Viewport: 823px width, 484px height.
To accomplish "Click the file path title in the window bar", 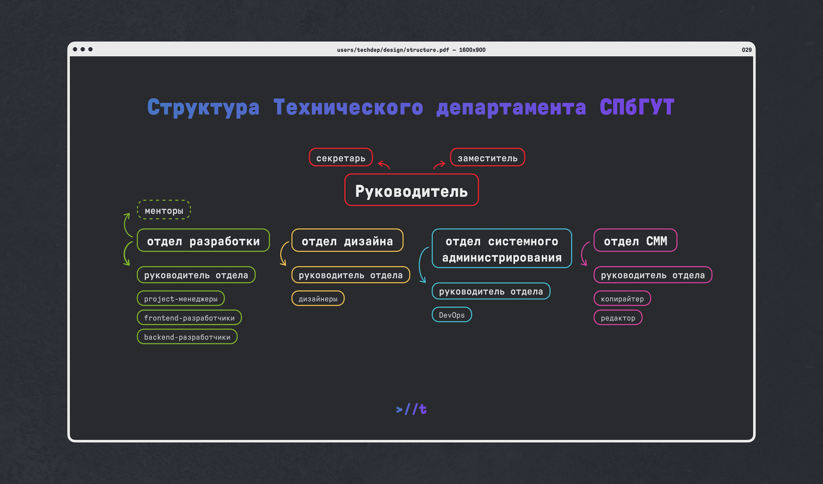I will [411, 50].
